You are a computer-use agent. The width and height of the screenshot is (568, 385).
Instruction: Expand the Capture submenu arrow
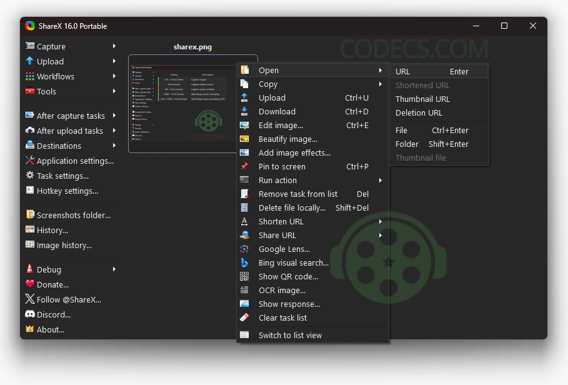(114, 46)
